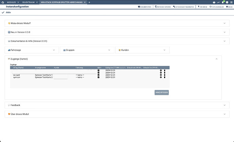Click the 'Gültig bis' column header
Image resolution: width=234 pixels, height=142 pixels.
(x=116, y=68)
